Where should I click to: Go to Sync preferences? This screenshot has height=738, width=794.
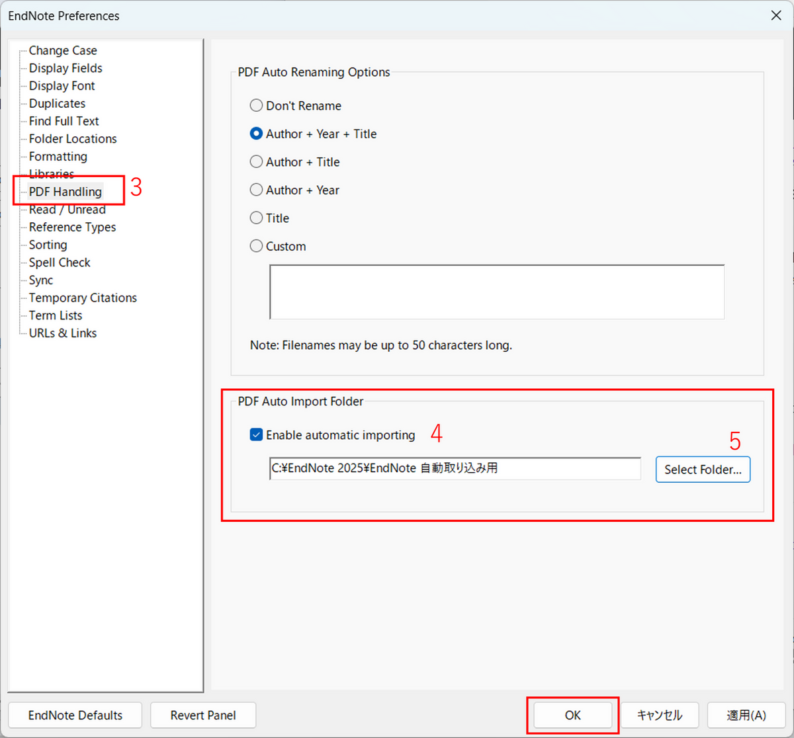coord(41,280)
